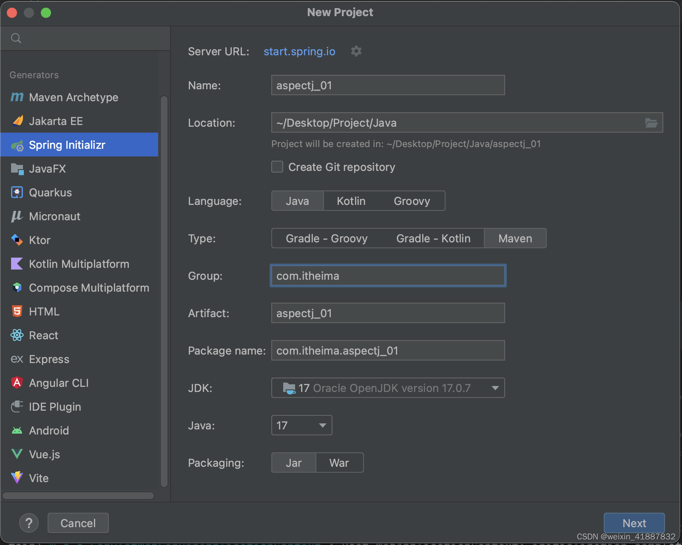Select Kotlin Multiplatform generator
682x545 pixels.
pyautogui.click(x=80, y=264)
